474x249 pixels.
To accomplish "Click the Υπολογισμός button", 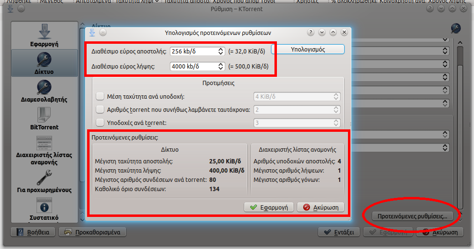I will [x=308, y=50].
